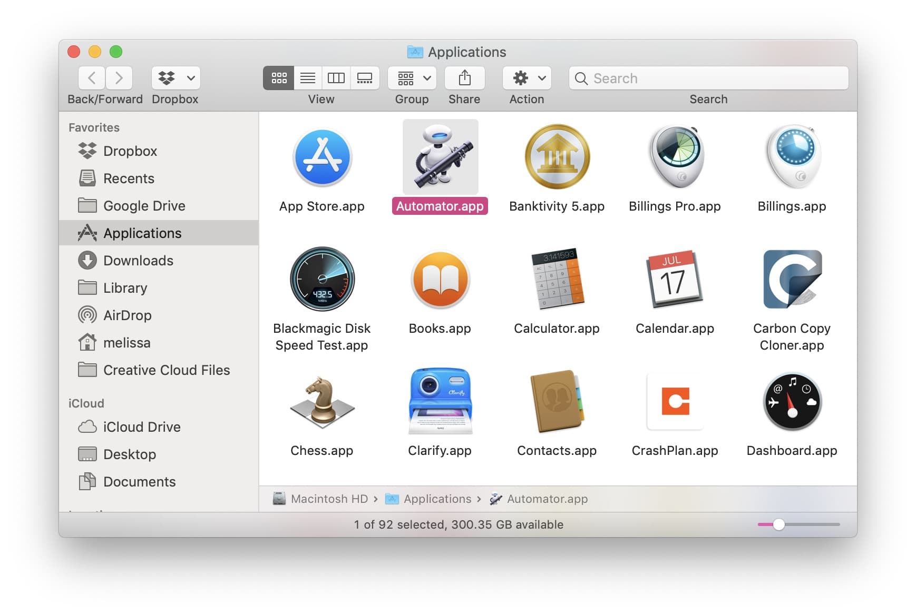Select the CrashPlan.app icon
This screenshot has height=615, width=916.
point(675,401)
